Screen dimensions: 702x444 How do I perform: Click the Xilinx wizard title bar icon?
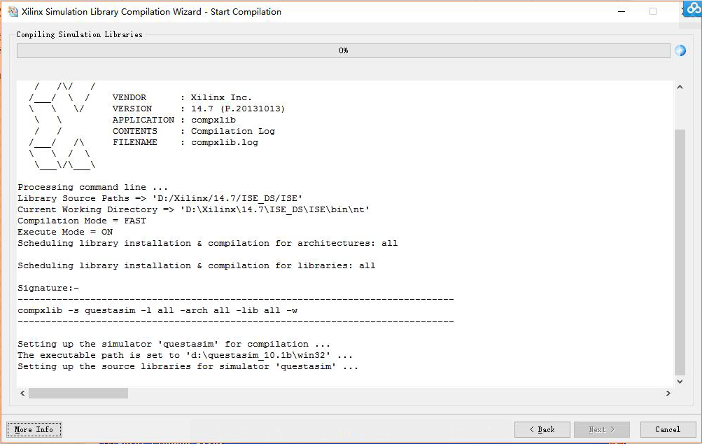13,12
